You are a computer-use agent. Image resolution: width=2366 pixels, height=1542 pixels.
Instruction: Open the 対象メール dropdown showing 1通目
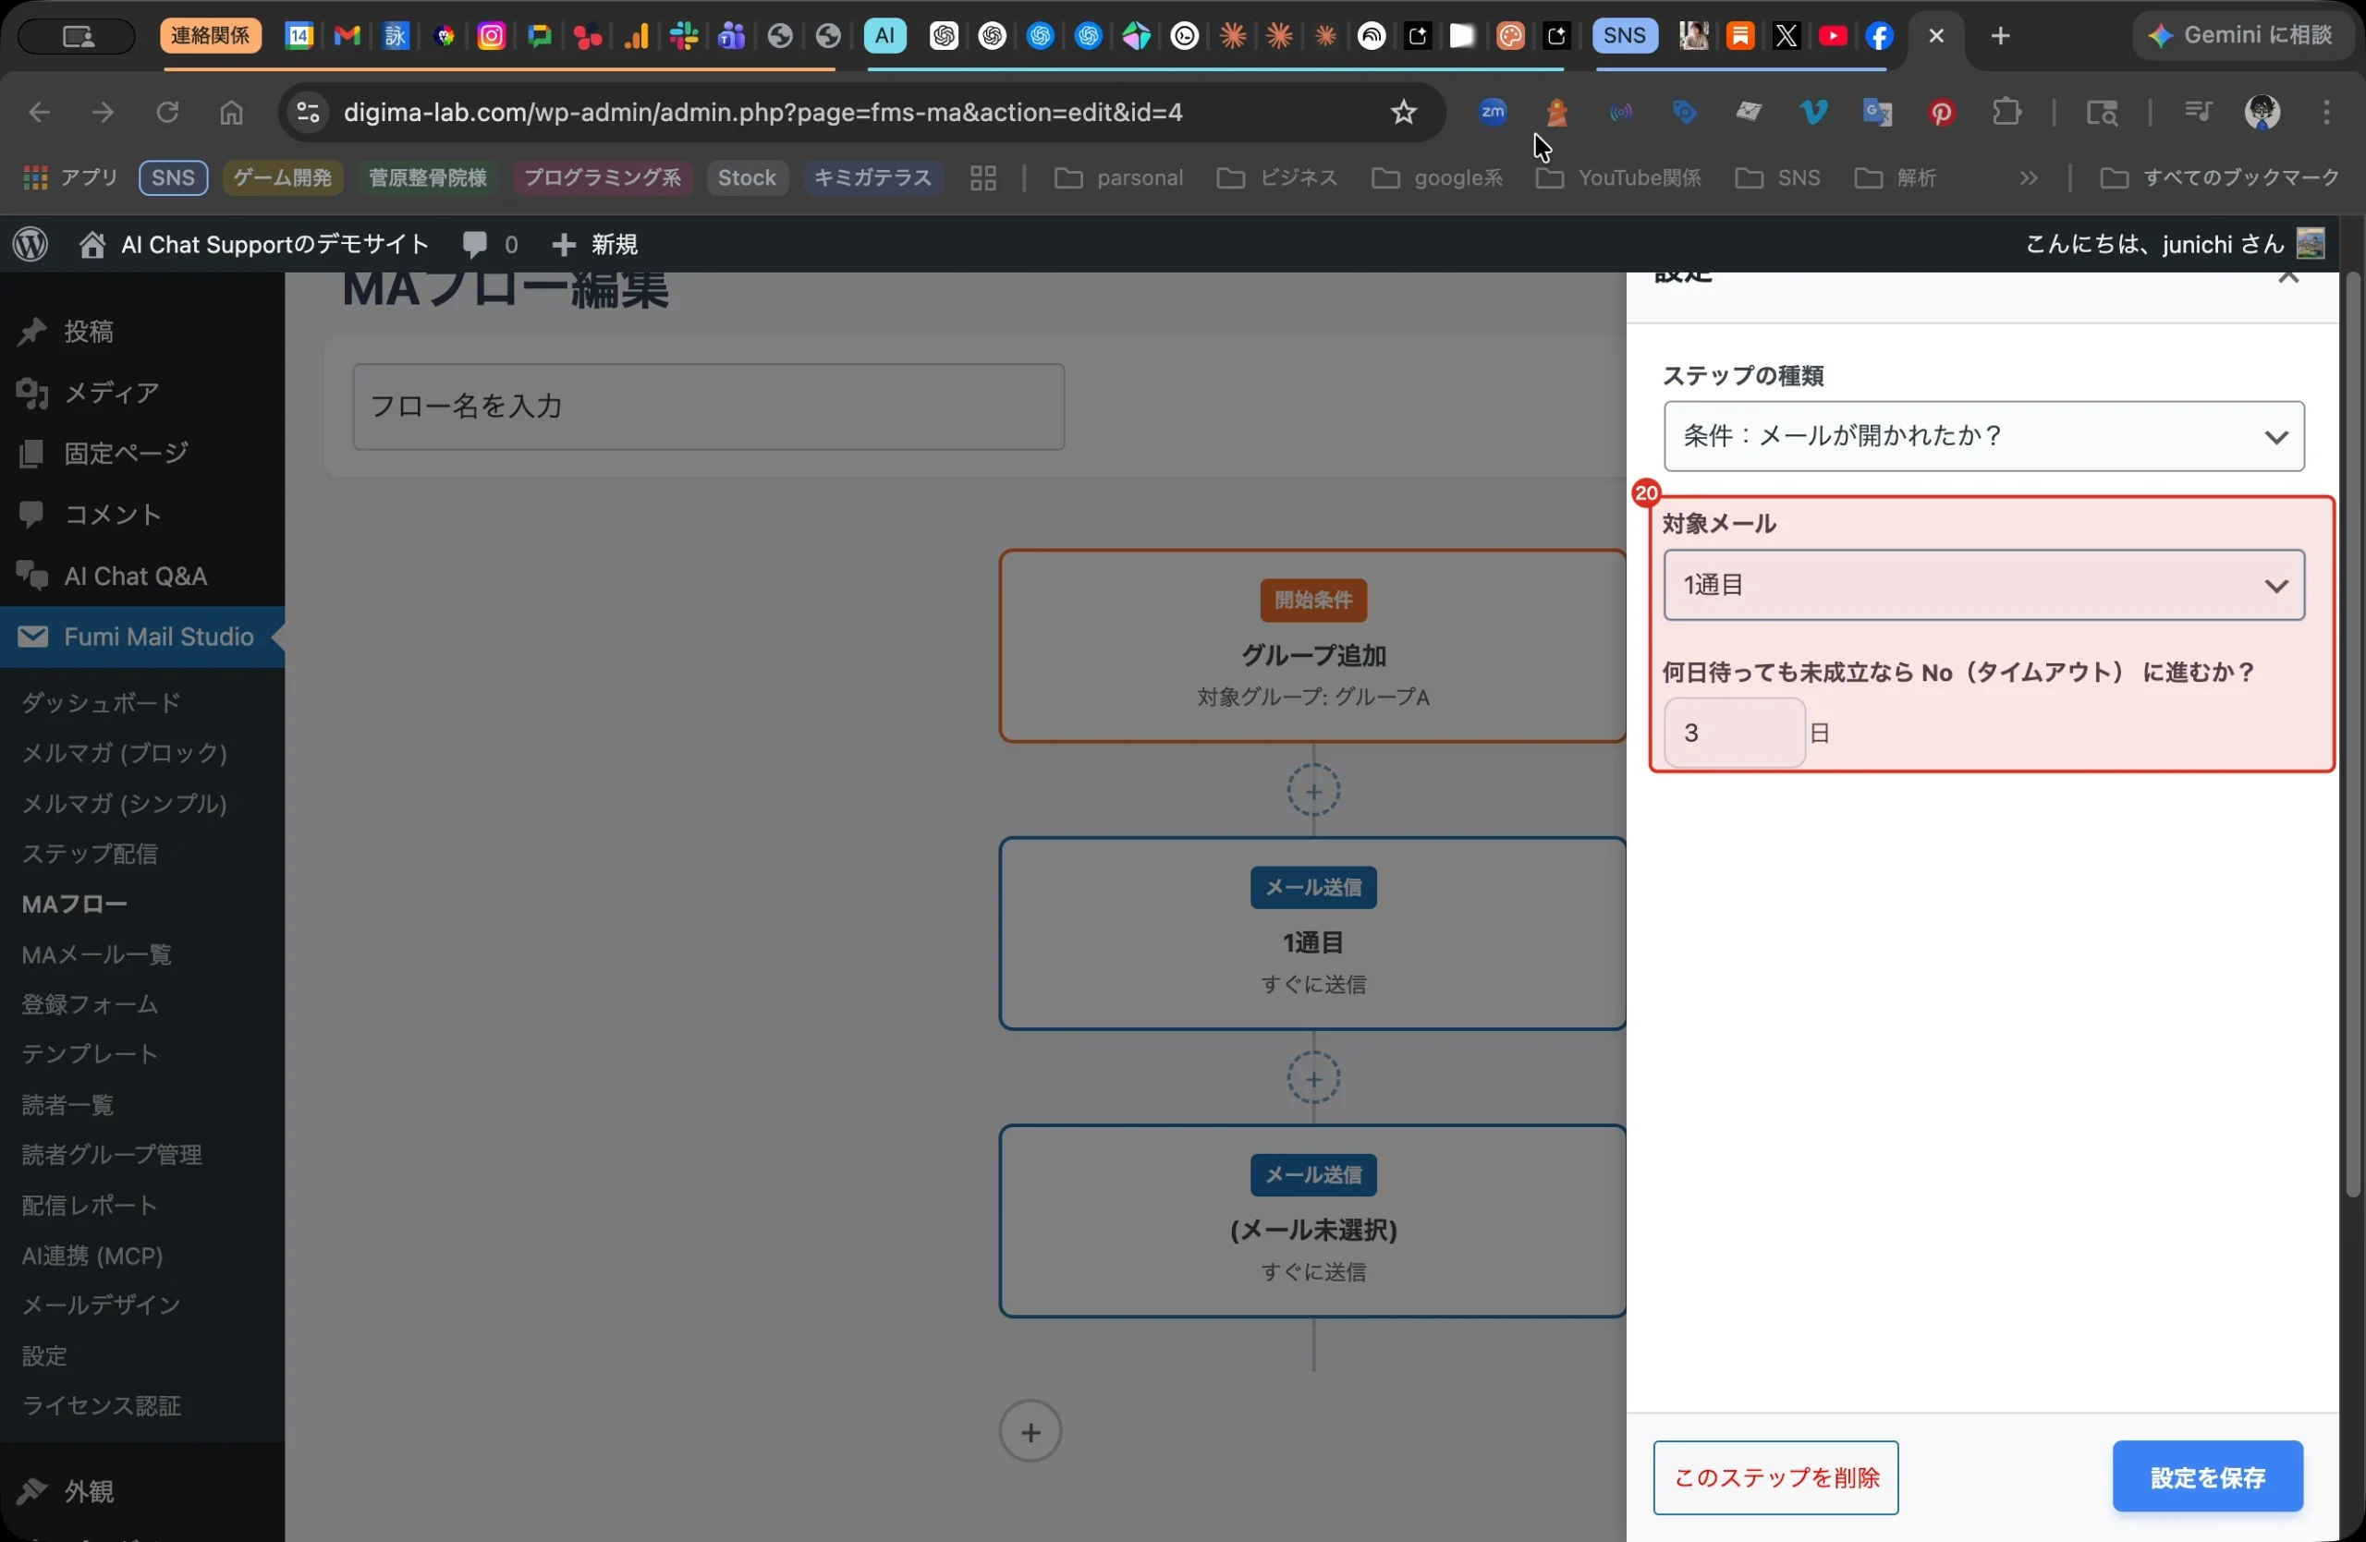tap(1983, 585)
